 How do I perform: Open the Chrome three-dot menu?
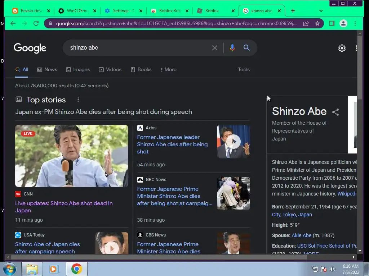click(355, 23)
